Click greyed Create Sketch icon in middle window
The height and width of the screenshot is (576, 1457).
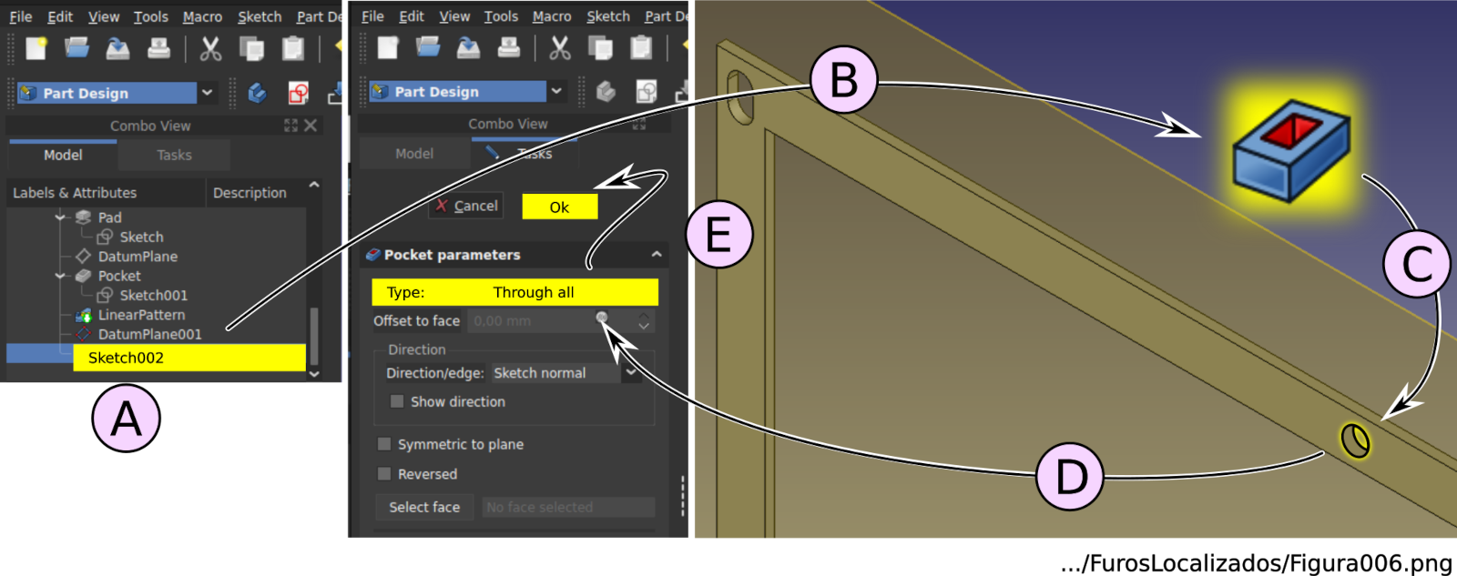(646, 91)
